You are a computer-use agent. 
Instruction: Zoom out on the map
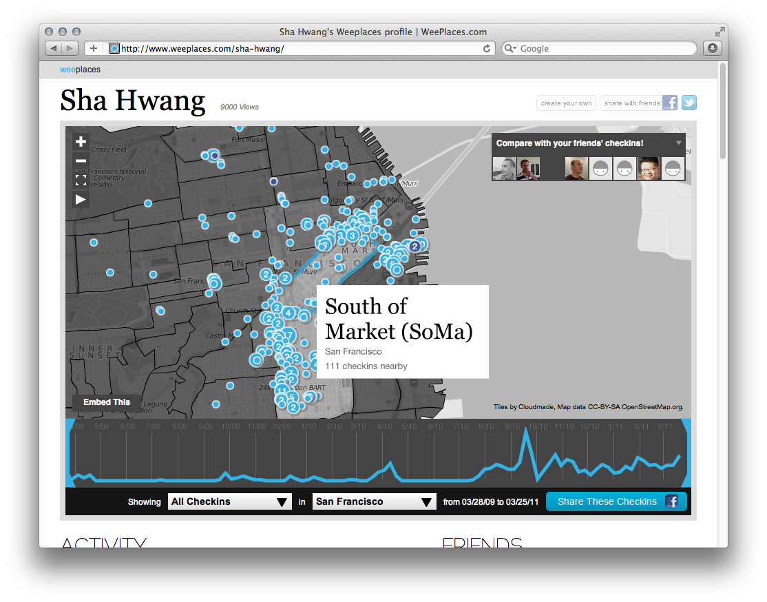(x=81, y=160)
